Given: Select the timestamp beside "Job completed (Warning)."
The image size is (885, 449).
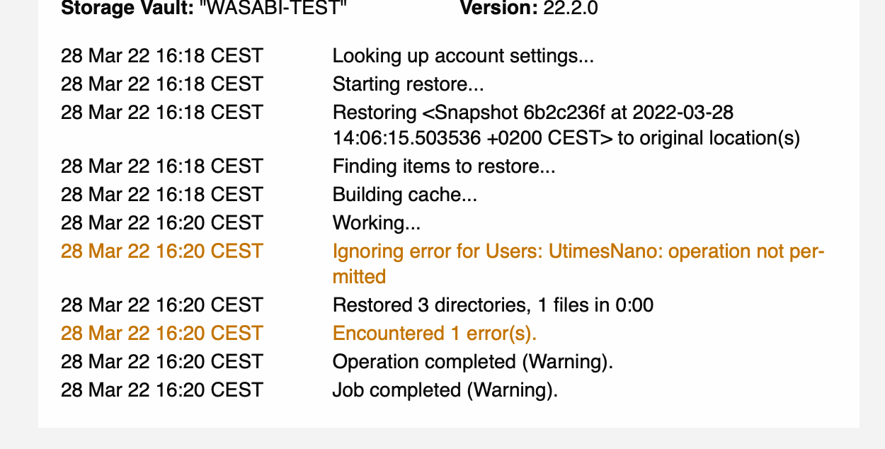Looking at the screenshot, I should coord(162,390).
